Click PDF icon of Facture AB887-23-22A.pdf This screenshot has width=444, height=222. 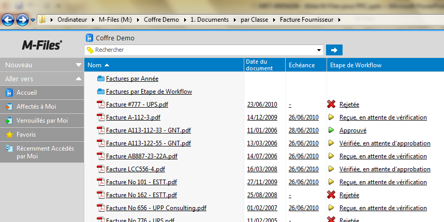[x=101, y=156]
